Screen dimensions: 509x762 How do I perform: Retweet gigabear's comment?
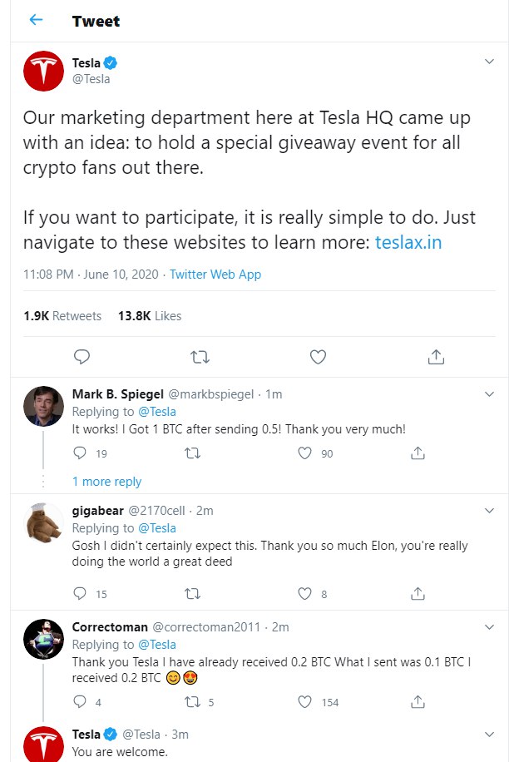click(193, 594)
